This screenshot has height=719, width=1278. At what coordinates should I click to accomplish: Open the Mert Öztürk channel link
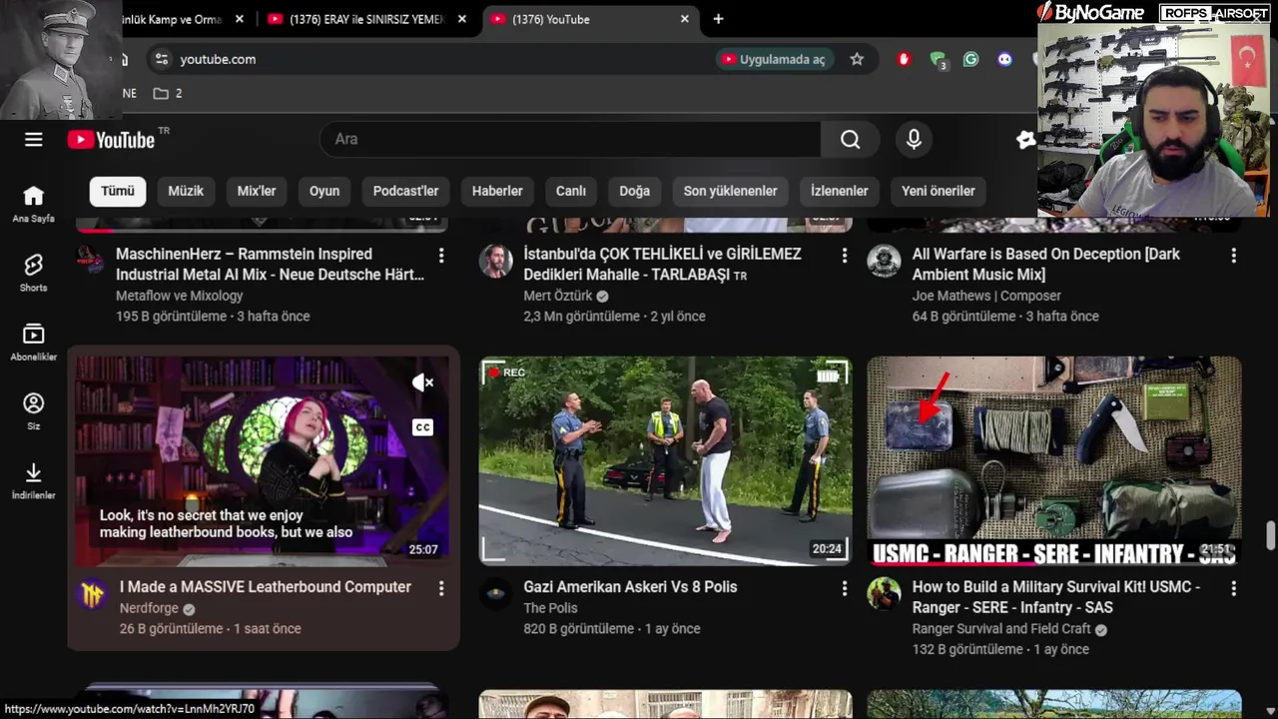558,296
